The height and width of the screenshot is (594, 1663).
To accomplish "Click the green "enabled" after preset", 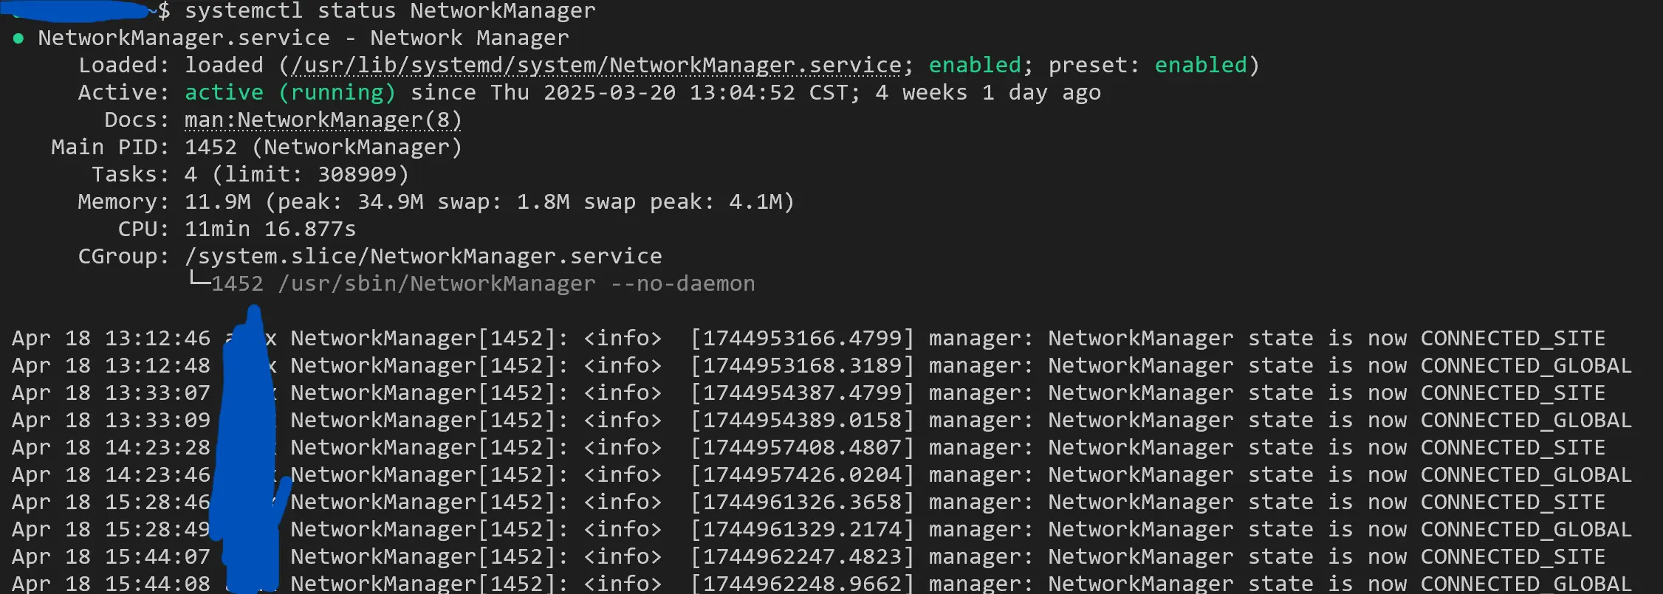I will tap(1200, 66).
